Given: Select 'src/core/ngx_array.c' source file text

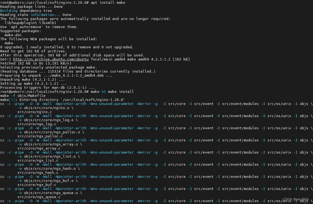Looking at the screenshot, I should [x=39, y=148].
